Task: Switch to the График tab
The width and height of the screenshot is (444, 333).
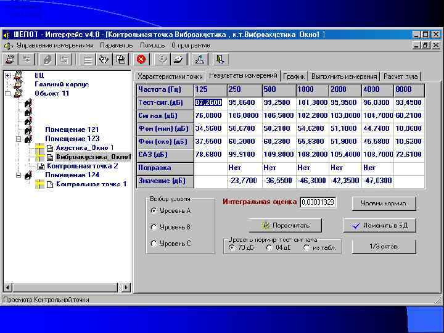Action: [x=294, y=76]
